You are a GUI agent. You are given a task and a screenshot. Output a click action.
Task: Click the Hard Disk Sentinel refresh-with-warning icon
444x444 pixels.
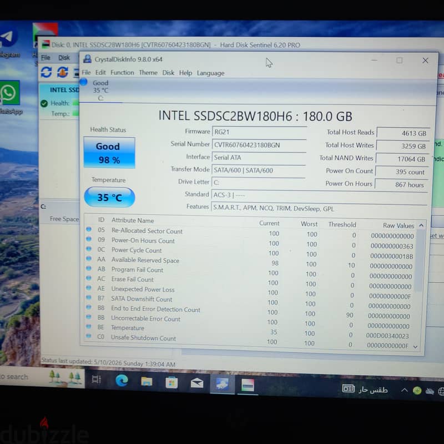click(63, 72)
